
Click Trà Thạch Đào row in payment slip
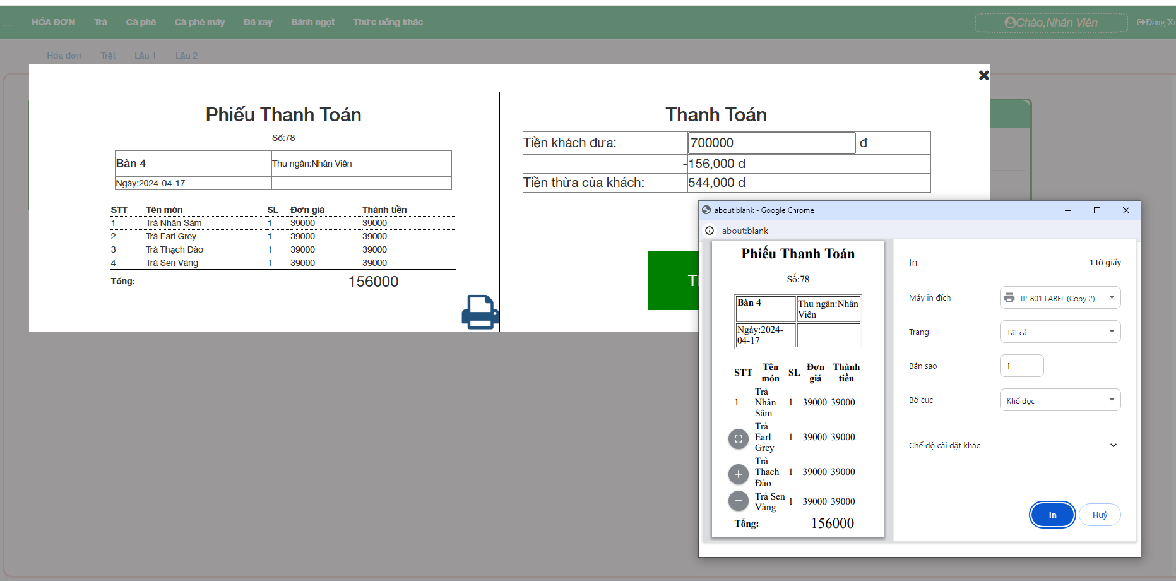tap(283, 249)
